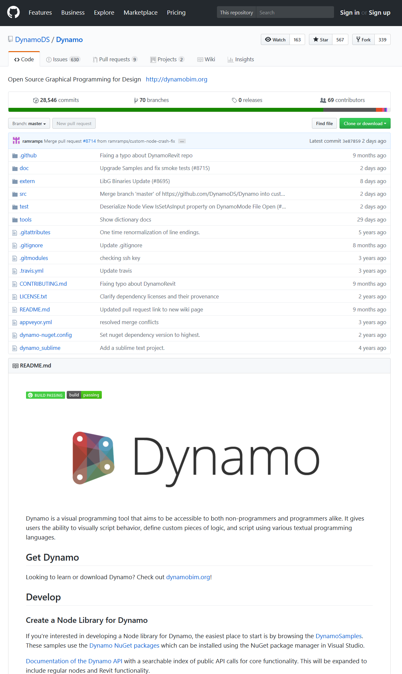The height and width of the screenshot is (674, 402).
Task: Open the Branch: master dropdown
Action: point(29,124)
